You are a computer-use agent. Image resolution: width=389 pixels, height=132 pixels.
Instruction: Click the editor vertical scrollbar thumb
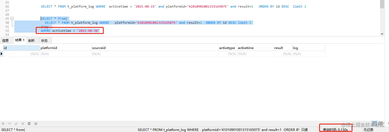pyautogui.click(x=382, y=4)
